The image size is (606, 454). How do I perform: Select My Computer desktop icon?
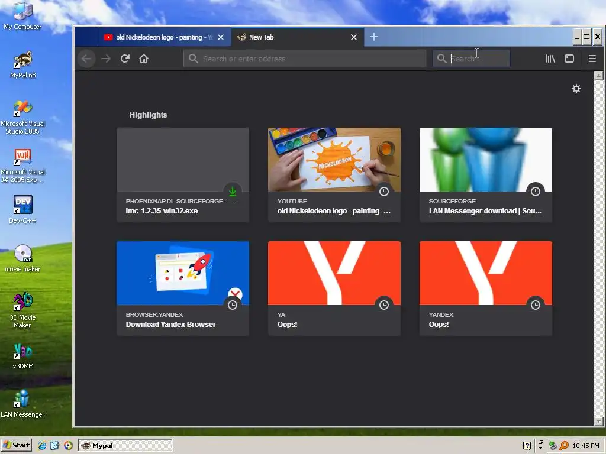click(x=22, y=16)
